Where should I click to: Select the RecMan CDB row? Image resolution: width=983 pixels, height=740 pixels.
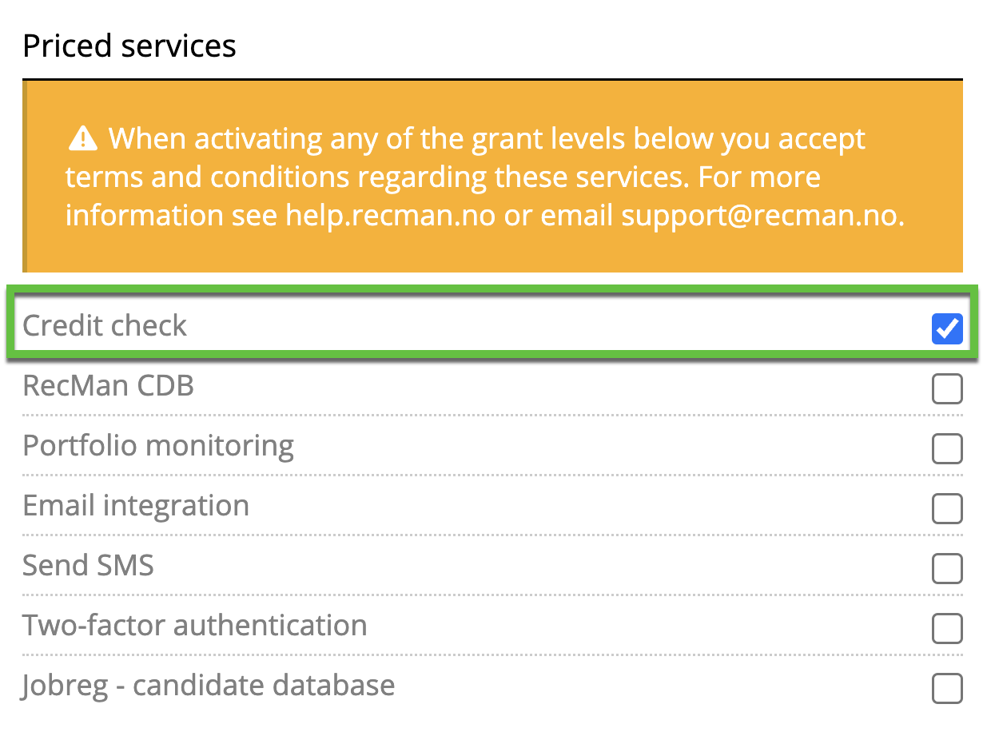[x=108, y=385]
